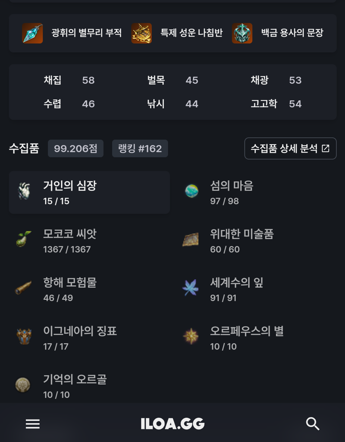Viewport: 345px width, 442px height.
Task: Click the 세계수의 잎 leaf icon
Action: (190, 287)
